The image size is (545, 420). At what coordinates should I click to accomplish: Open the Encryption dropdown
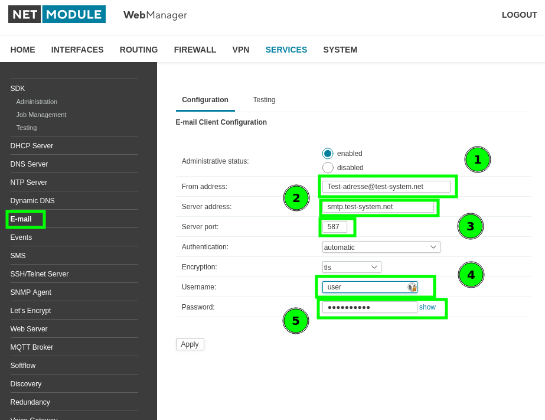351,267
